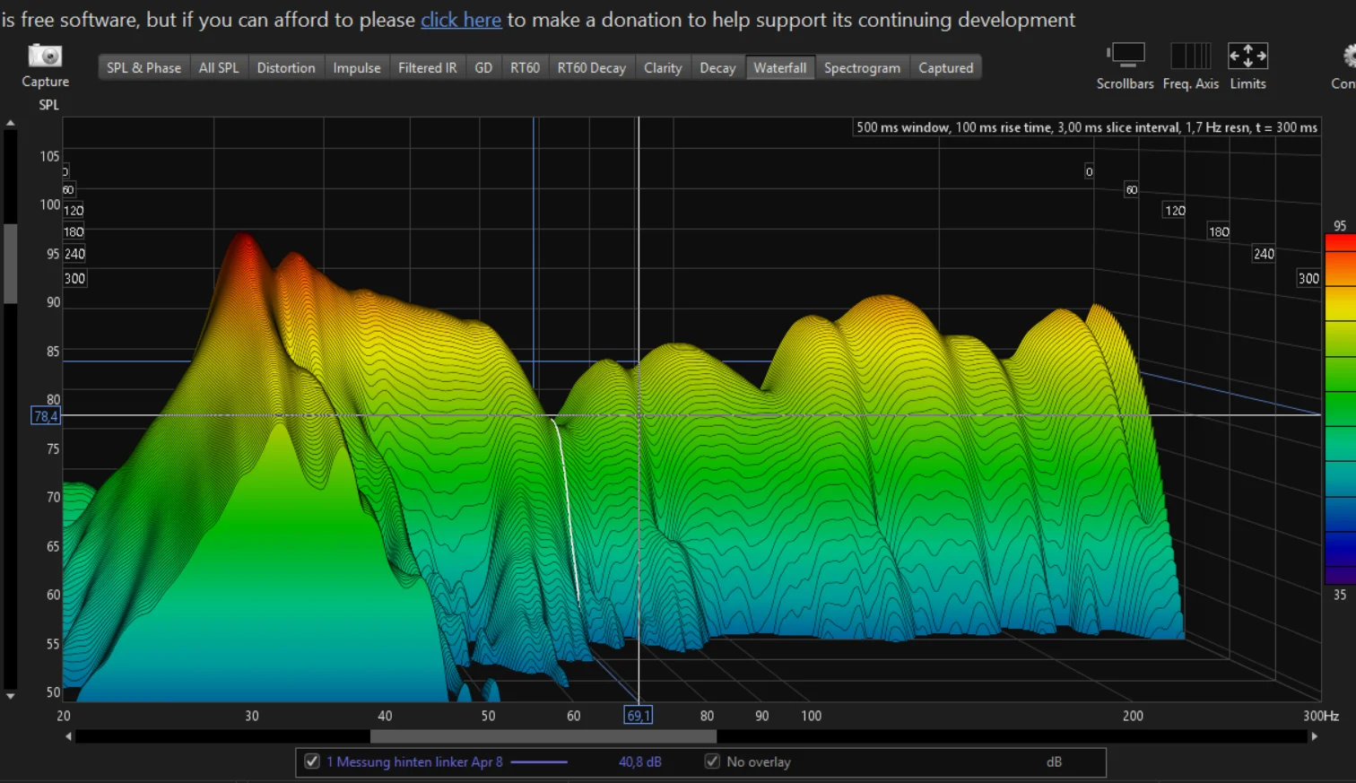Viewport: 1356px width, 783px height.
Task: Click the 78,4 SPL cursor value box
Action: [x=46, y=416]
